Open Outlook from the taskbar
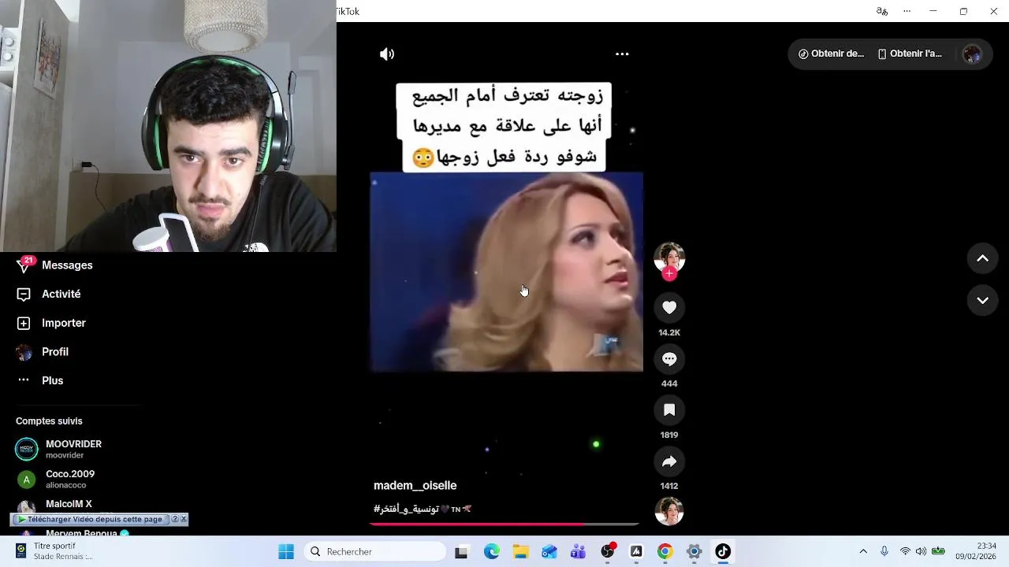The height and width of the screenshot is (567, 1009). 549,552
